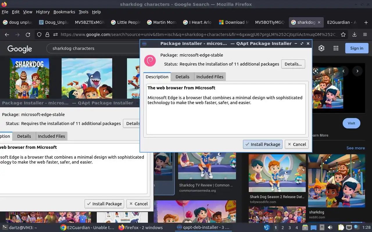
Task: Switch to the Little People browser tab
Action: (x=126, y=22)
